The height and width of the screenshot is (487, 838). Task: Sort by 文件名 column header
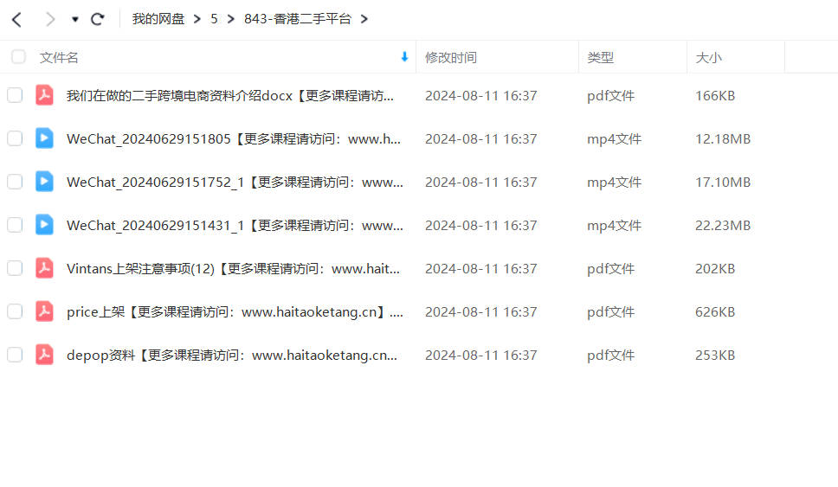pos(59,58)
